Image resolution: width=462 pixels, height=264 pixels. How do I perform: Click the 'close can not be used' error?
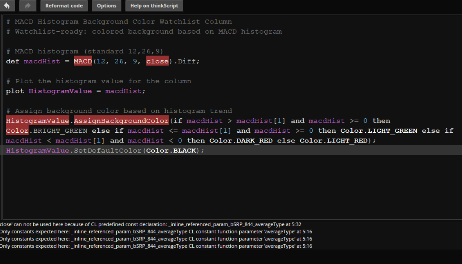click(x=150, y=224)
